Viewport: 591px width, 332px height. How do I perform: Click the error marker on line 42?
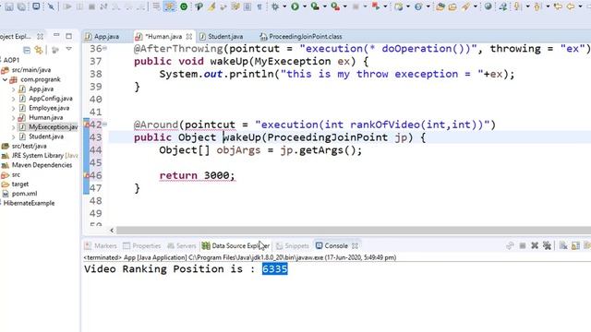[x=87, y=125]
